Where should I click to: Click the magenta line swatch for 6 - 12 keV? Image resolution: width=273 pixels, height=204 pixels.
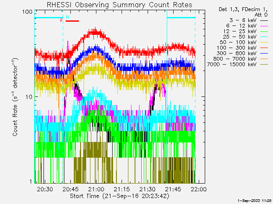tap(264, 26)
